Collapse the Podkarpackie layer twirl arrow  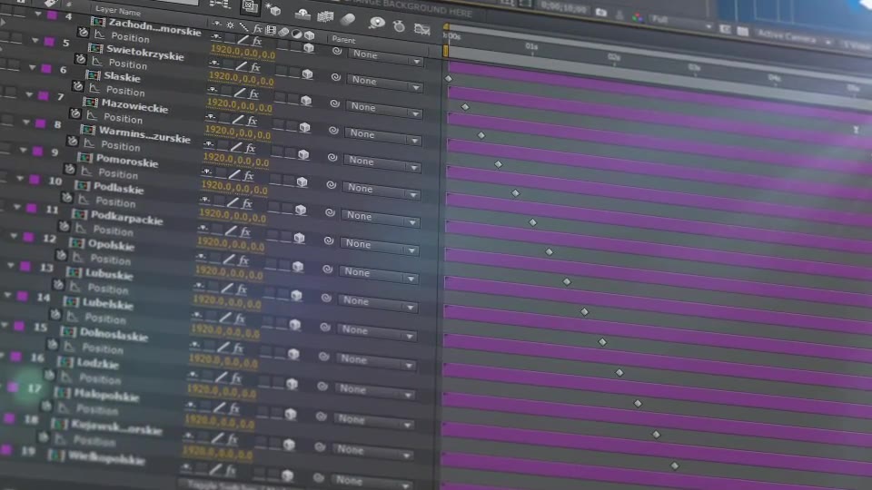click(x=16, y=207)
